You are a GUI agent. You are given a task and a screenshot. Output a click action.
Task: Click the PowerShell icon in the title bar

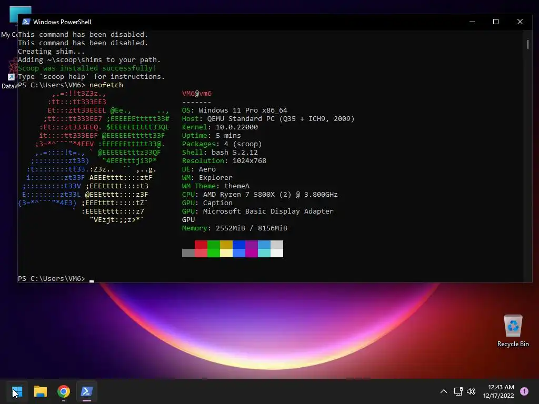pyautogui.click(x=26, y=22)
